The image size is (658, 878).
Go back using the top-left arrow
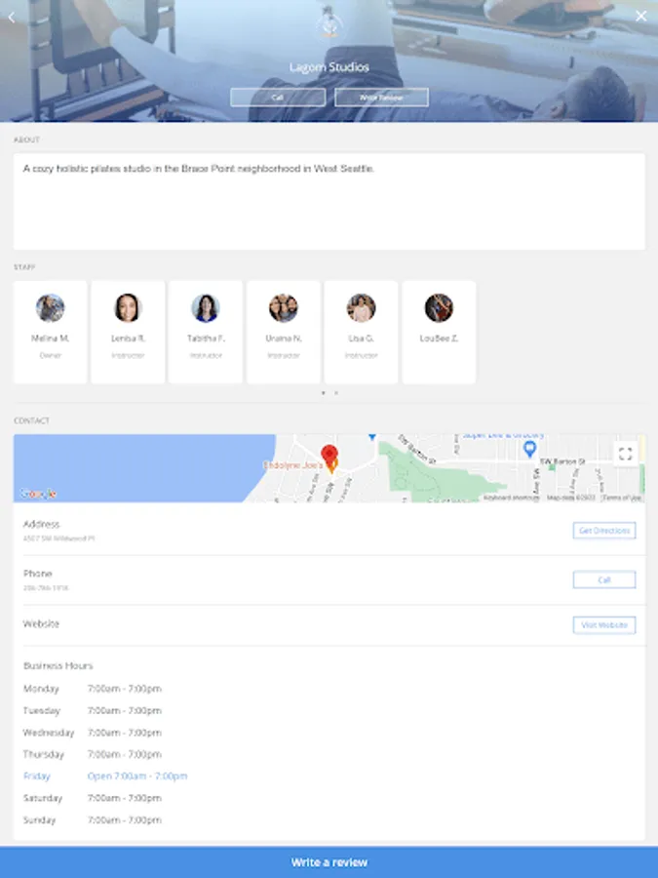point(11,18)
